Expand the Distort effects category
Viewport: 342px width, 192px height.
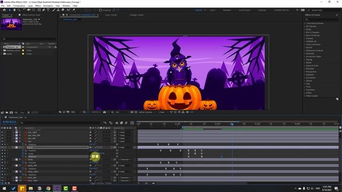(x=305, y=47)
